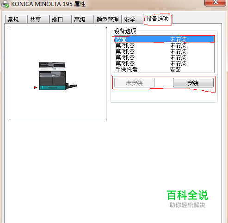The width and height of the screenshot is (228, 223).
Task: Switch to the 常规 tab
Action: (16, 19)
